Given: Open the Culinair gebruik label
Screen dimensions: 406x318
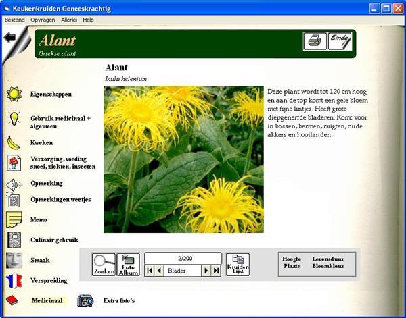Looking at the screenshot, I should click(x=54, y=240).
